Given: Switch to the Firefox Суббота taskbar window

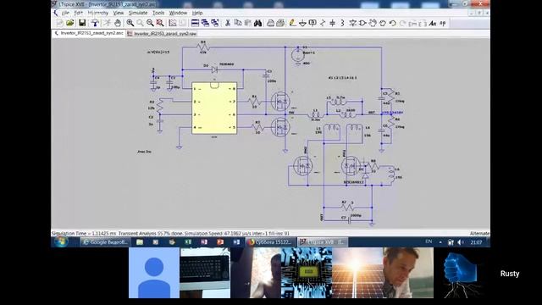Looking at the screenshot, I should click(271, 242).
